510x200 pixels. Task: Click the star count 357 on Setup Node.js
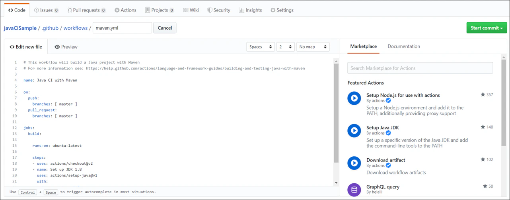[487, 95]
